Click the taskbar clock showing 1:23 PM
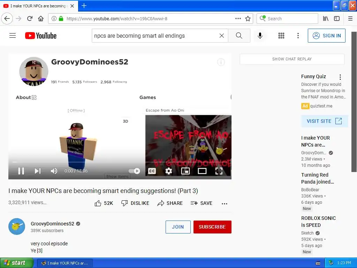 pyautogui.click(x=344, y=263)
